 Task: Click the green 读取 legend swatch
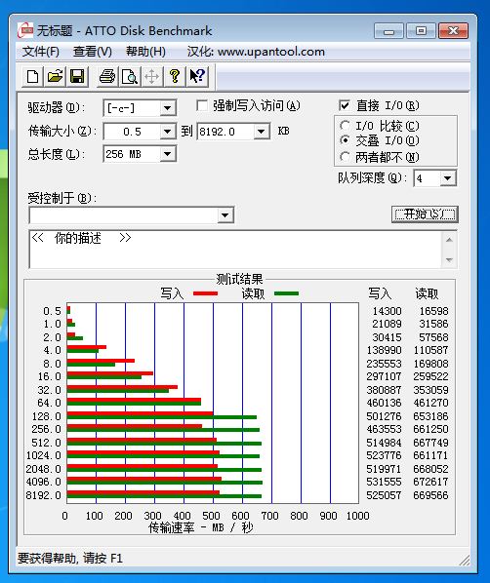coord(286,293)
